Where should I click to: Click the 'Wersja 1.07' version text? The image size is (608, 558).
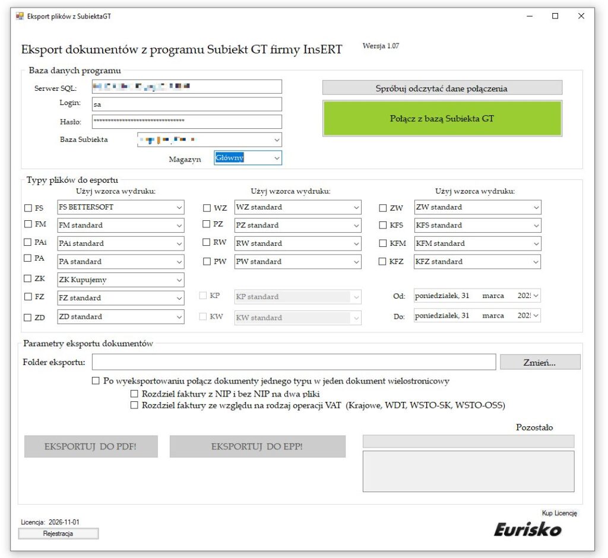(x=381, y=46)
